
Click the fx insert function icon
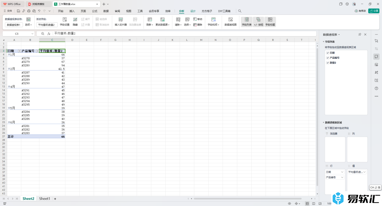coord(49,34)
